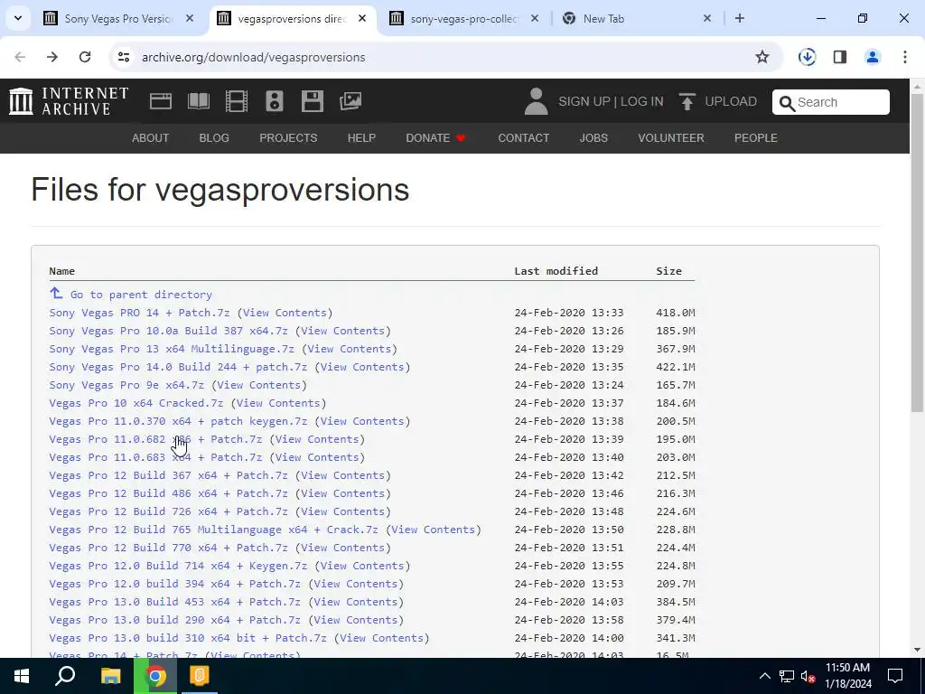Viewport: 925px width, 694px height.
Task: Click the SIGN UP link
Action: (584, 101)
